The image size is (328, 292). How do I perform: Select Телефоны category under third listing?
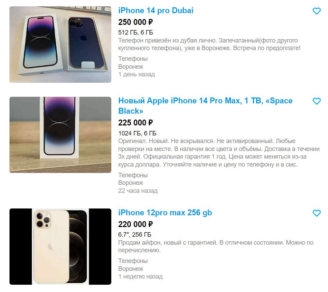click(133, 261)
